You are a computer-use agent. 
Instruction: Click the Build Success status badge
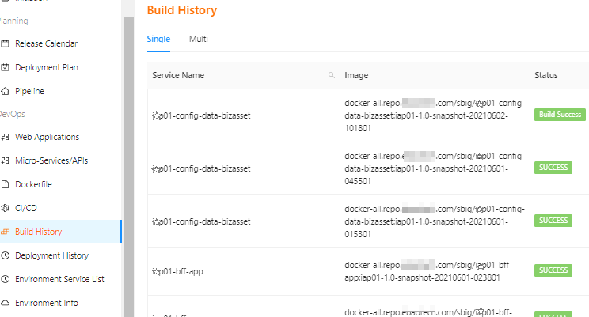(x=560, y=115)
